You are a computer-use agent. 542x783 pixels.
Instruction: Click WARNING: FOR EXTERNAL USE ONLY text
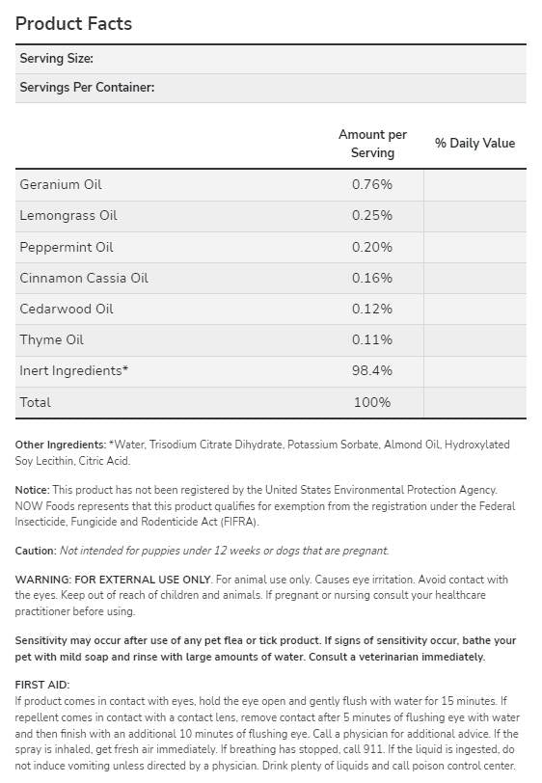[x=113, y=580]
